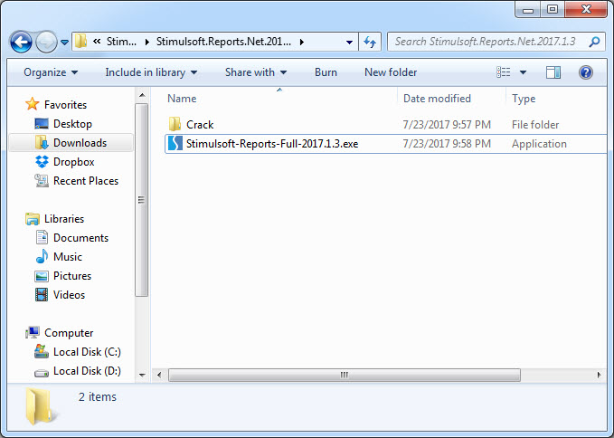Expand arrow after Stimulsoft.Reports.Net breadcrumb
This screenshot has height=438, width=614.
pos(302,42)
